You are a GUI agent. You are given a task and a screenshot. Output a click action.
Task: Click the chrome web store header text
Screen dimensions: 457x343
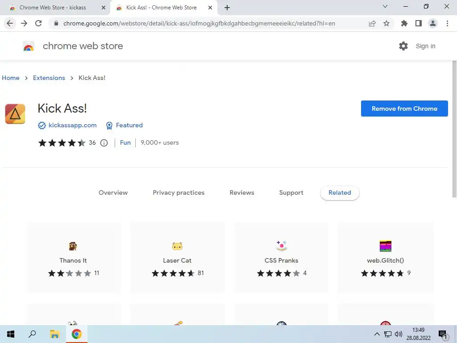click(83, 46)
